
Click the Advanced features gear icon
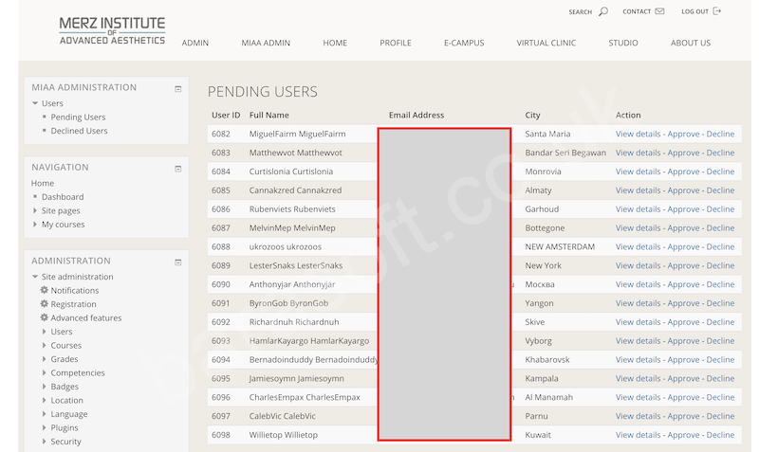[44, 317]
